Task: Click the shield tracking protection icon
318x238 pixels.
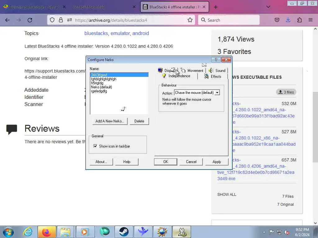Action: tap(52, 20)
